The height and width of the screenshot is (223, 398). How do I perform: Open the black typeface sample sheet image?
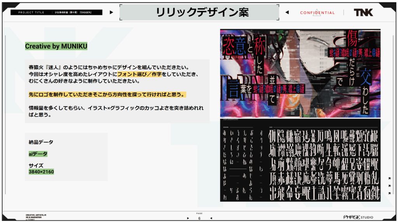[x=300, y=160]
